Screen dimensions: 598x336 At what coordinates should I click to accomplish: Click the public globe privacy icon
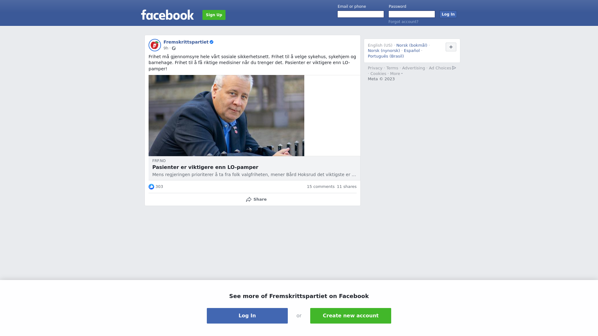(x=174, y=48)
